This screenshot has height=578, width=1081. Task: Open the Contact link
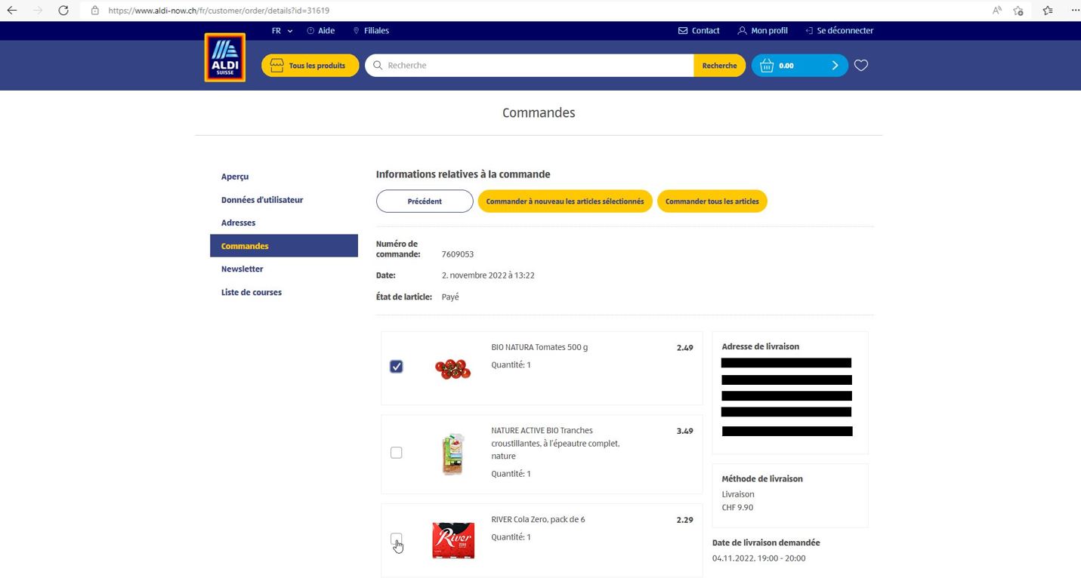tap(699, 31)
